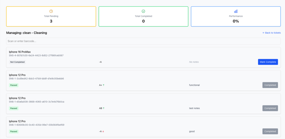Click the Completed button for test notes row
The width and height of the screenshot is (285, 139).
click(270, 108)
